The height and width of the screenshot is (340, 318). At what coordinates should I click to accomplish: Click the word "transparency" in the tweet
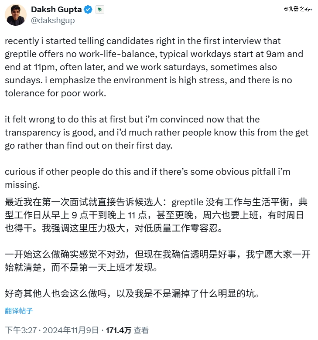coord(32,133)
